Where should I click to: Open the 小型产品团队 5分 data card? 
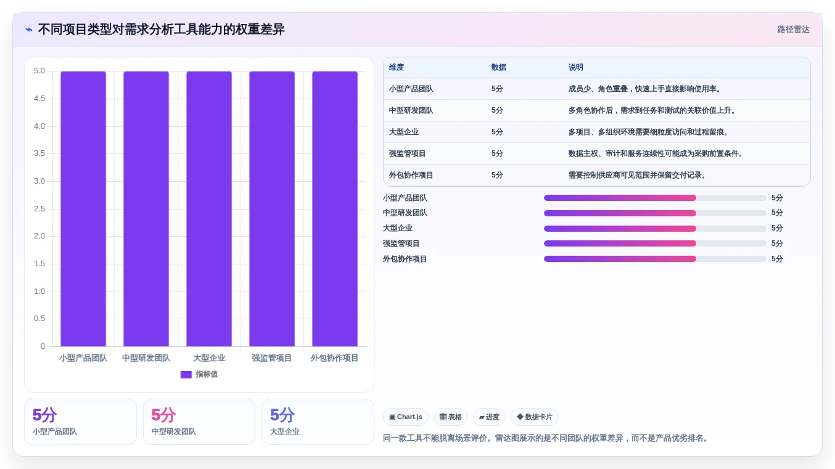[80, 422]
